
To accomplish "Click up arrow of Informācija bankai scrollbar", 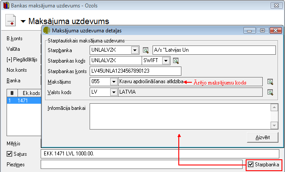I will click(x=274, y=108).
